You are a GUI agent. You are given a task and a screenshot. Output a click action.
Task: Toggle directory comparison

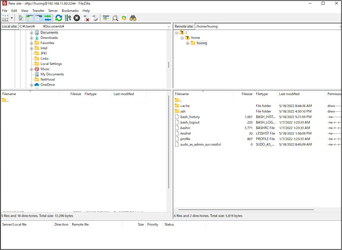click(x=115, y=18)
